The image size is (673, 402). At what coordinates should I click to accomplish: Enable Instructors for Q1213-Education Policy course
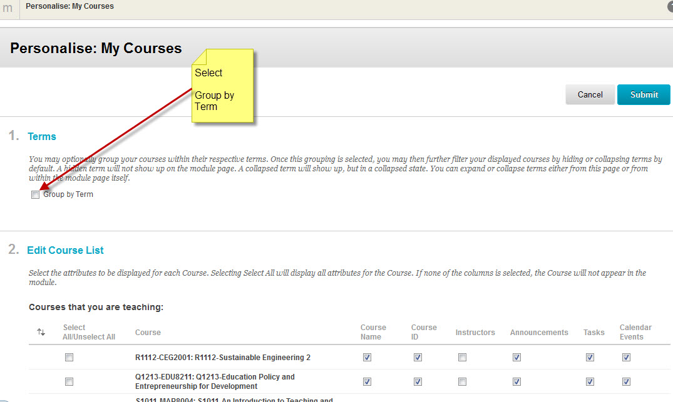click(x=462, y=381)
